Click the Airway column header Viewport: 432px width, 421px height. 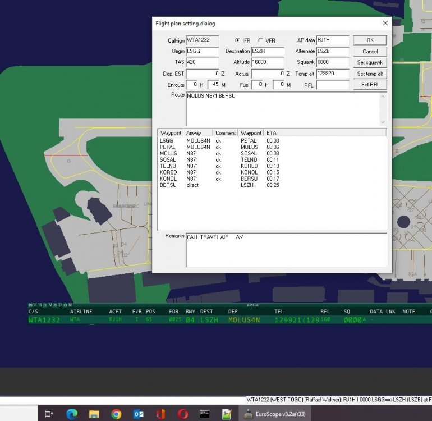pos(194,133)
